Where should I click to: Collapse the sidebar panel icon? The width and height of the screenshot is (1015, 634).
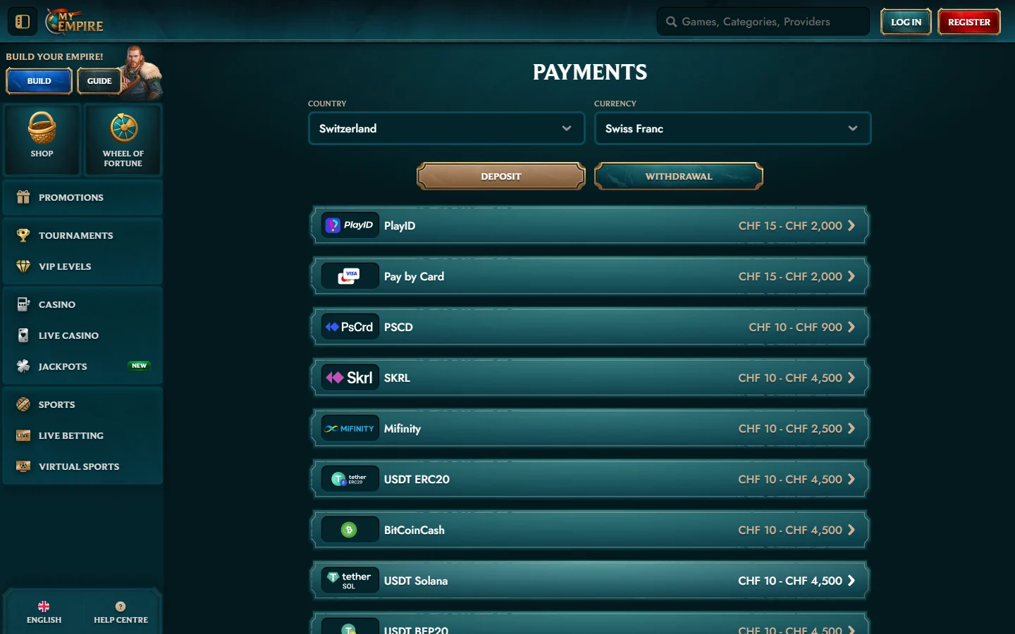tap(23, 22)
